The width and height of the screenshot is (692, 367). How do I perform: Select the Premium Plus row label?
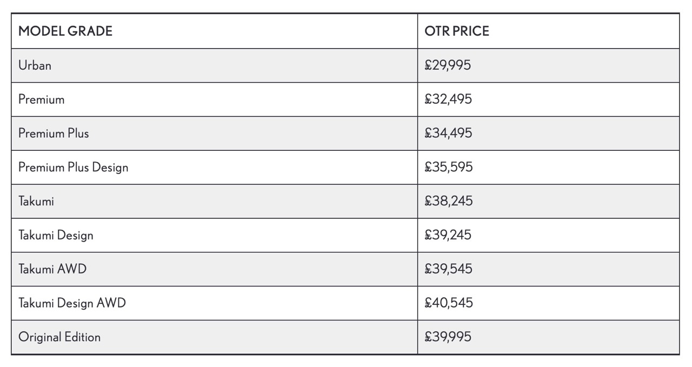coord(54,133)
